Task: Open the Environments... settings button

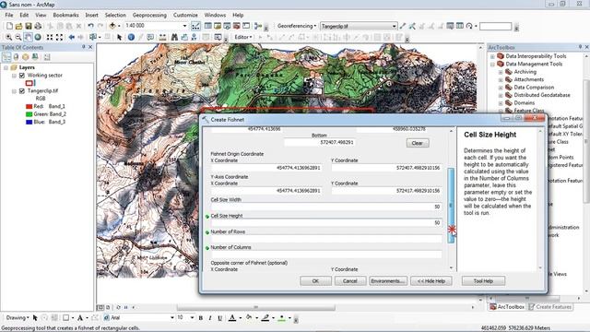Action: point(388,281)
